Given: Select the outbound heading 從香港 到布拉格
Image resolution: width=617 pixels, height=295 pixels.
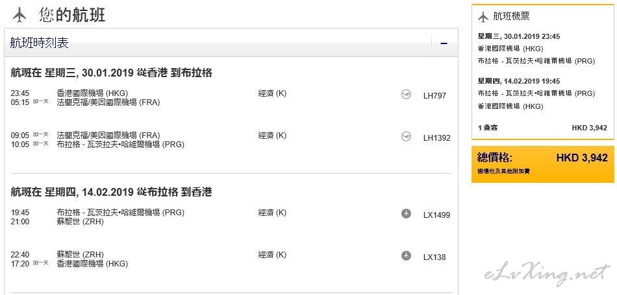Looking at the screenshot, I should point(174,73).
